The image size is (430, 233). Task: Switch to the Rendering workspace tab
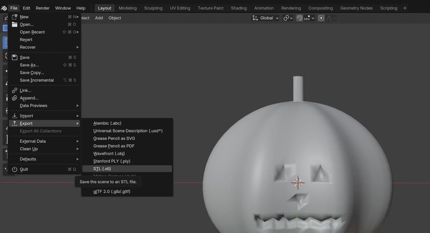[x=291, y=8]
